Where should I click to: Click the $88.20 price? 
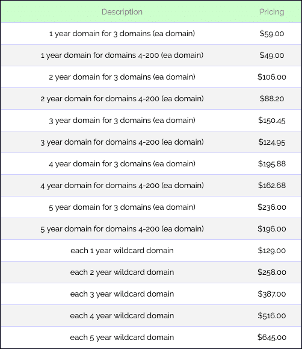click(272, 99)
